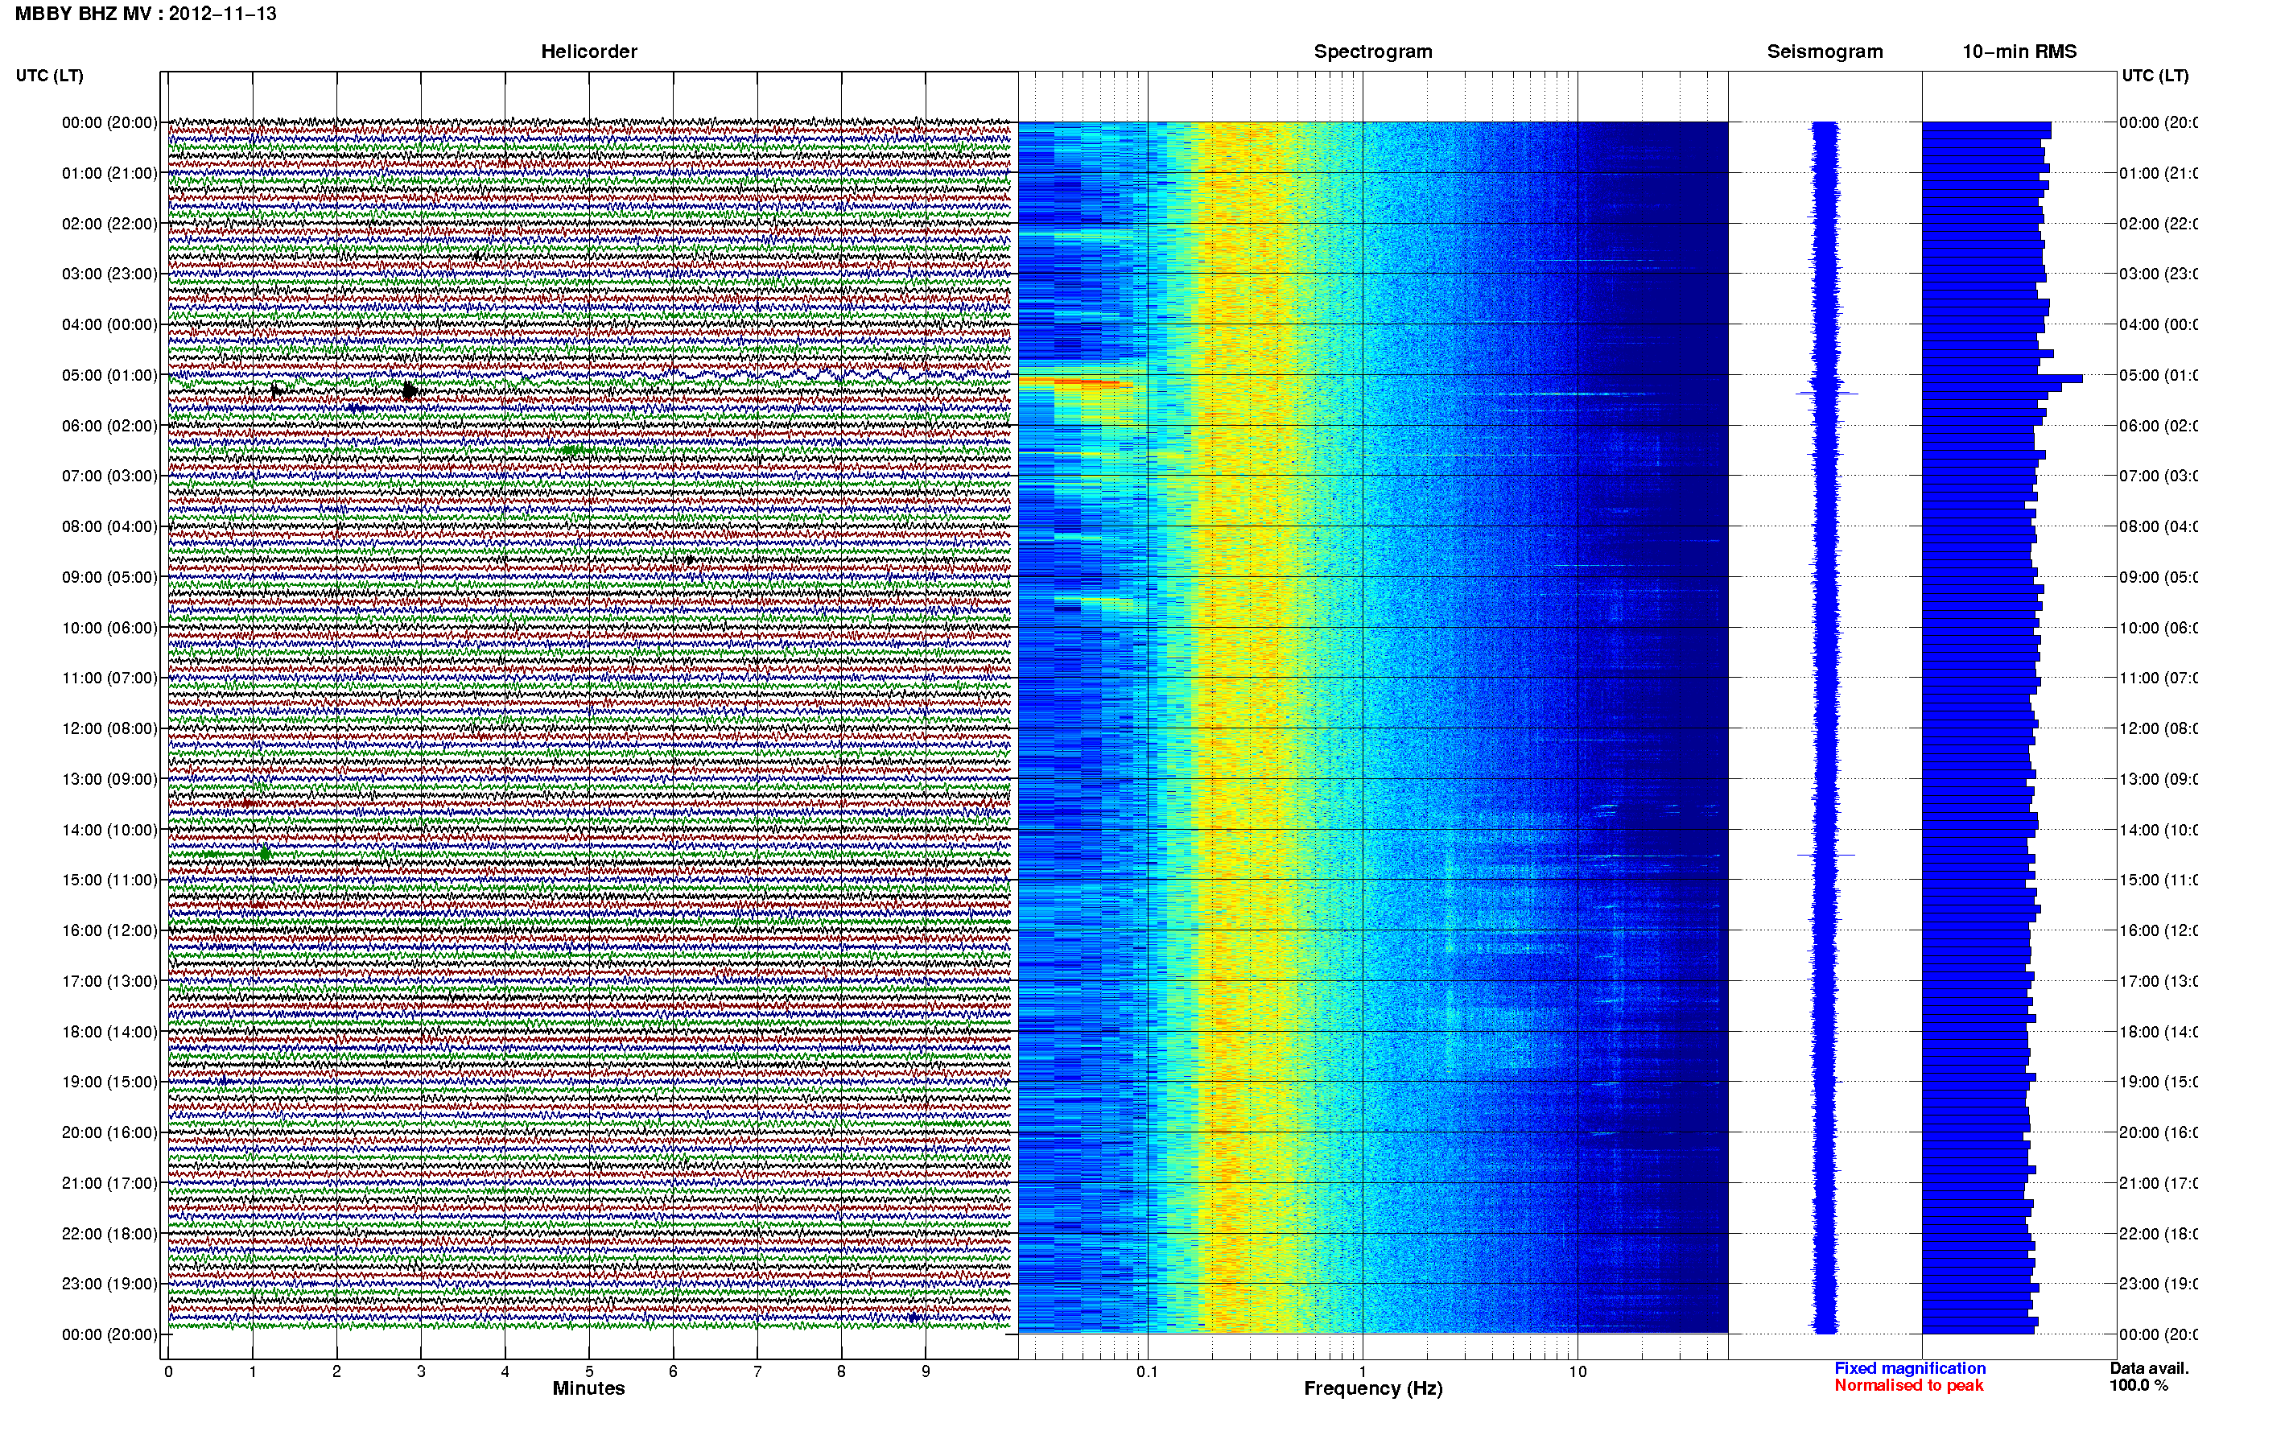The image size is (2289, 1431).
Task: Click the 5 tick on the Minutes axis
Action: 589,1371
